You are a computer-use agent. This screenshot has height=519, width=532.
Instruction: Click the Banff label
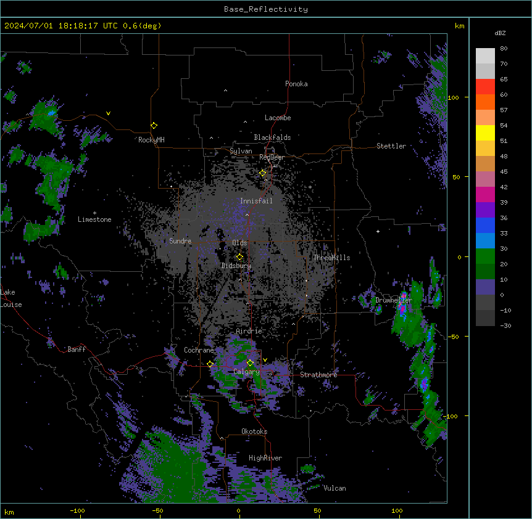pyautogui.click(x=77, y=349)
